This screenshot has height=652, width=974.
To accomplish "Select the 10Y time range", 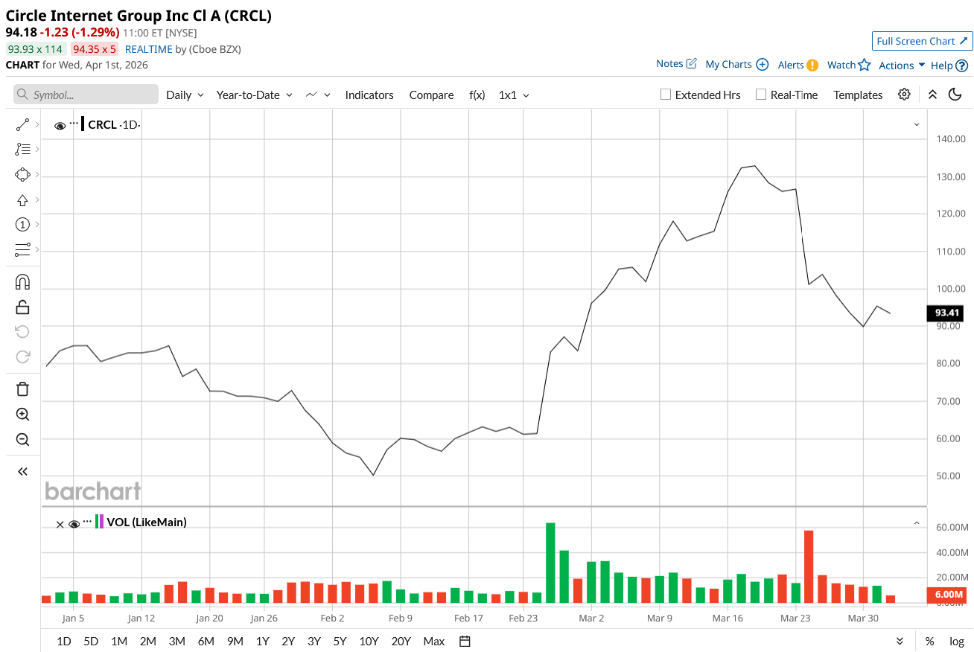I will [x=369, y=641].
